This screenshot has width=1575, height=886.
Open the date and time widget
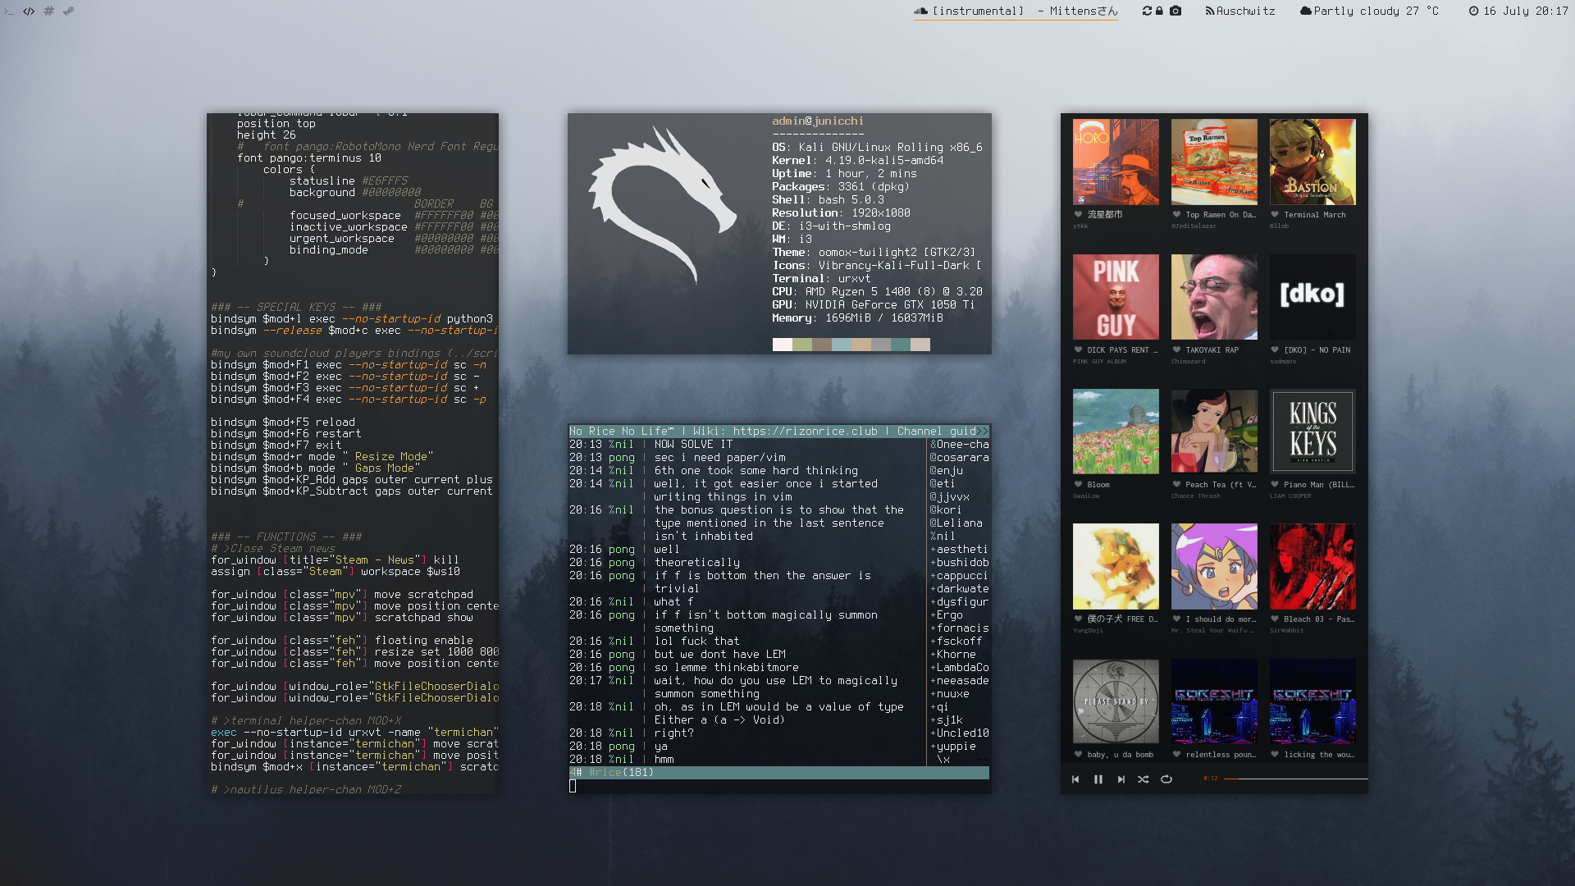pos(1518,11)
